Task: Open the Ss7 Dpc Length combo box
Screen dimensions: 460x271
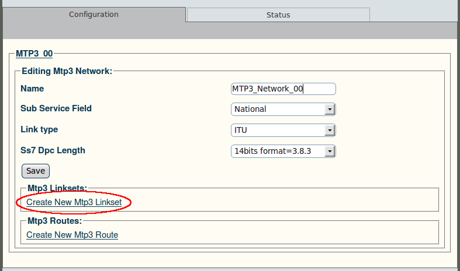Action: pos(283,152)
